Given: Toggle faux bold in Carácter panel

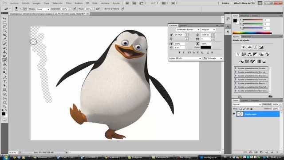Looking at the screenshot, I should pos(179,52).
